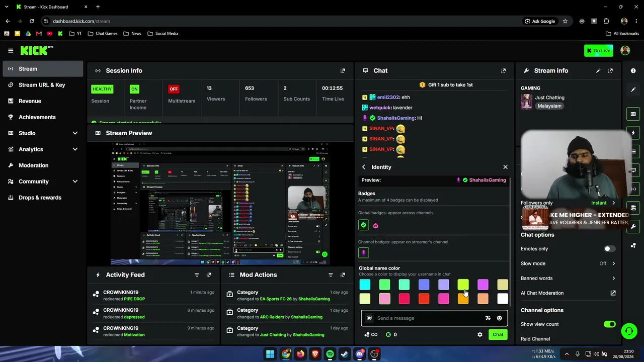Open the Stream sidebar item
Image resolution: width=644 pixels, height=362 pixels.
[x=43, y=69]
